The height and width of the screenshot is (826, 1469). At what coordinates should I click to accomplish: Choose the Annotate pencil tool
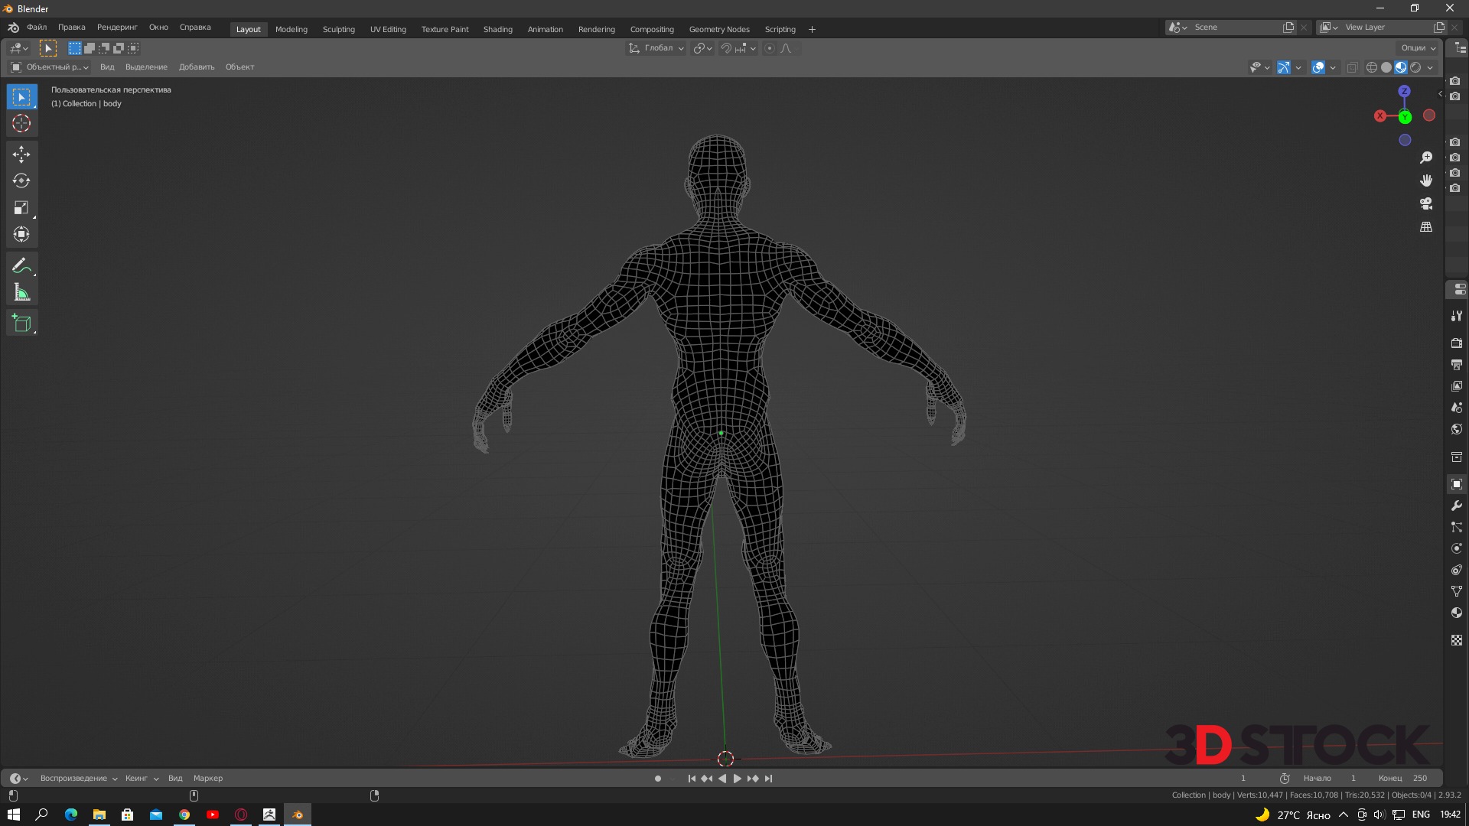[x=21, y=265]
